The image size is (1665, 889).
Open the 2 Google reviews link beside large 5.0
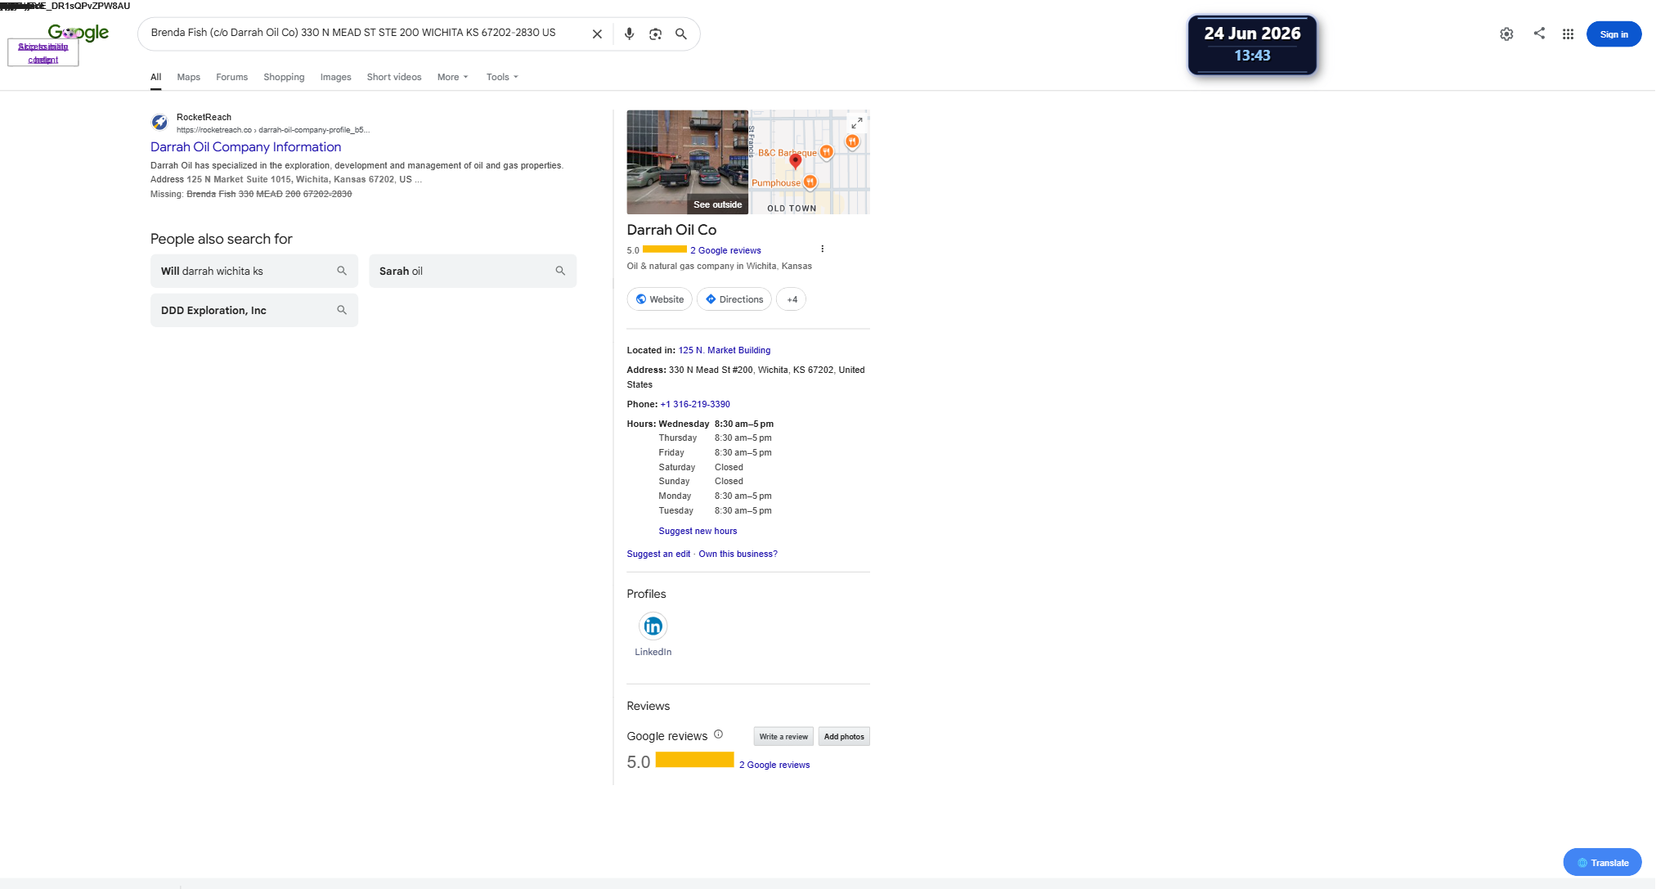[774, 765]
